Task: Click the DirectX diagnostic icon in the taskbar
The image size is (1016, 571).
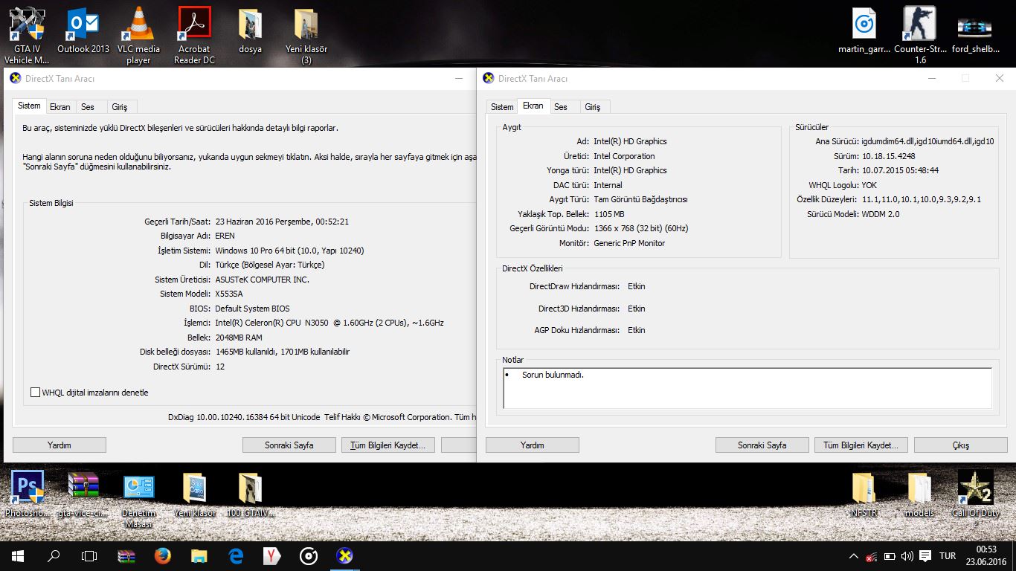Action: tap(344, 555)
